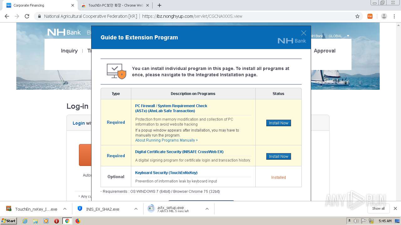Open the media player taskbar icon
Screen dimensions: 401x225
pos(46,221)
